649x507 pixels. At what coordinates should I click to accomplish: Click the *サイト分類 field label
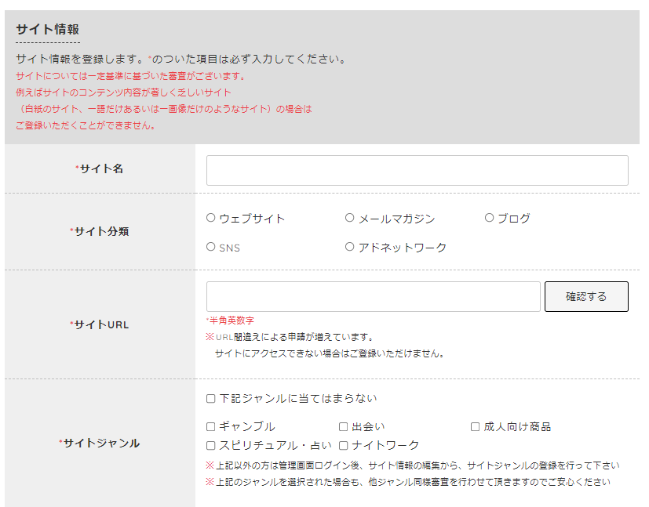(100, 231)
